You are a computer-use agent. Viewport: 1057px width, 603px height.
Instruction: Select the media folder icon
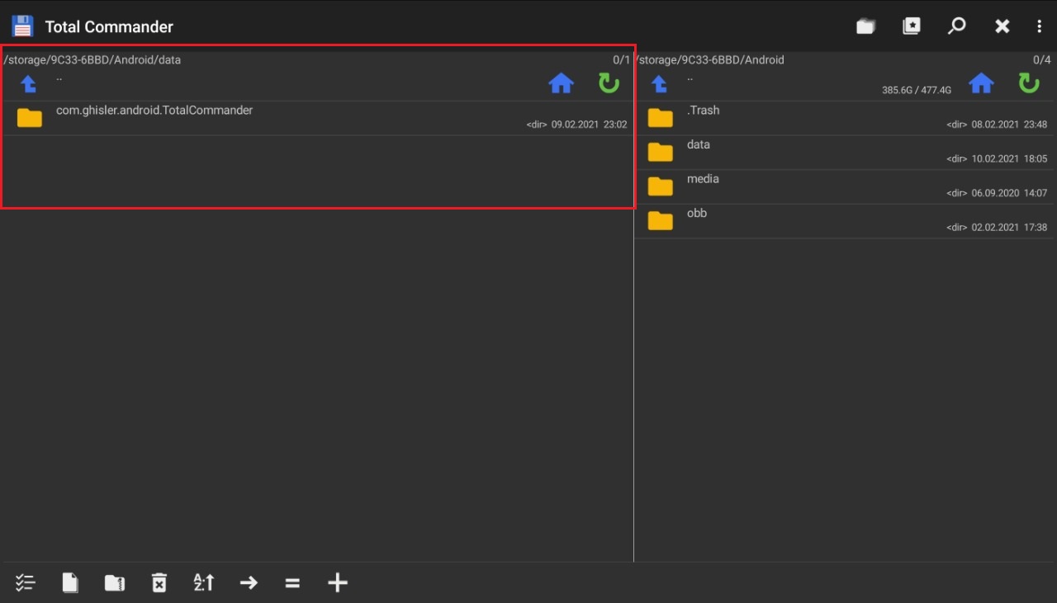click(x=660, y=186)
